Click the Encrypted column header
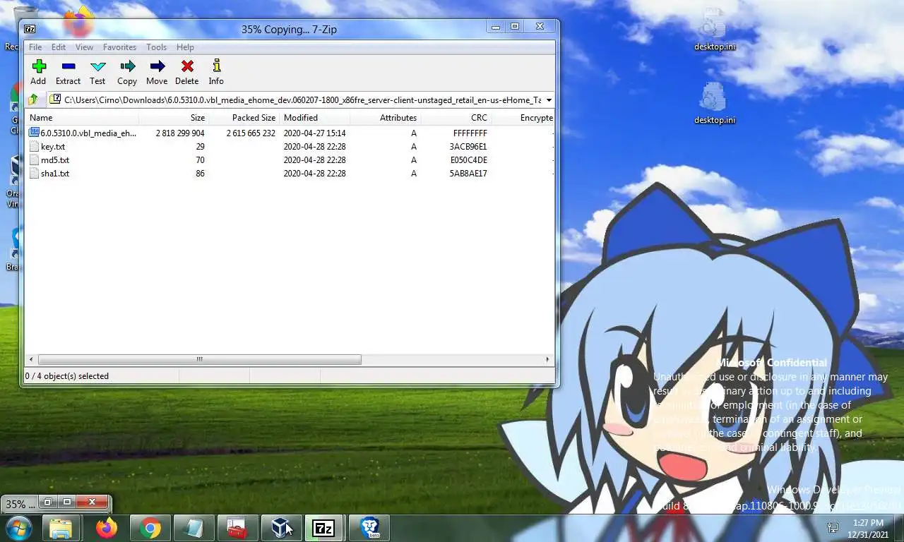 [523, 118]
